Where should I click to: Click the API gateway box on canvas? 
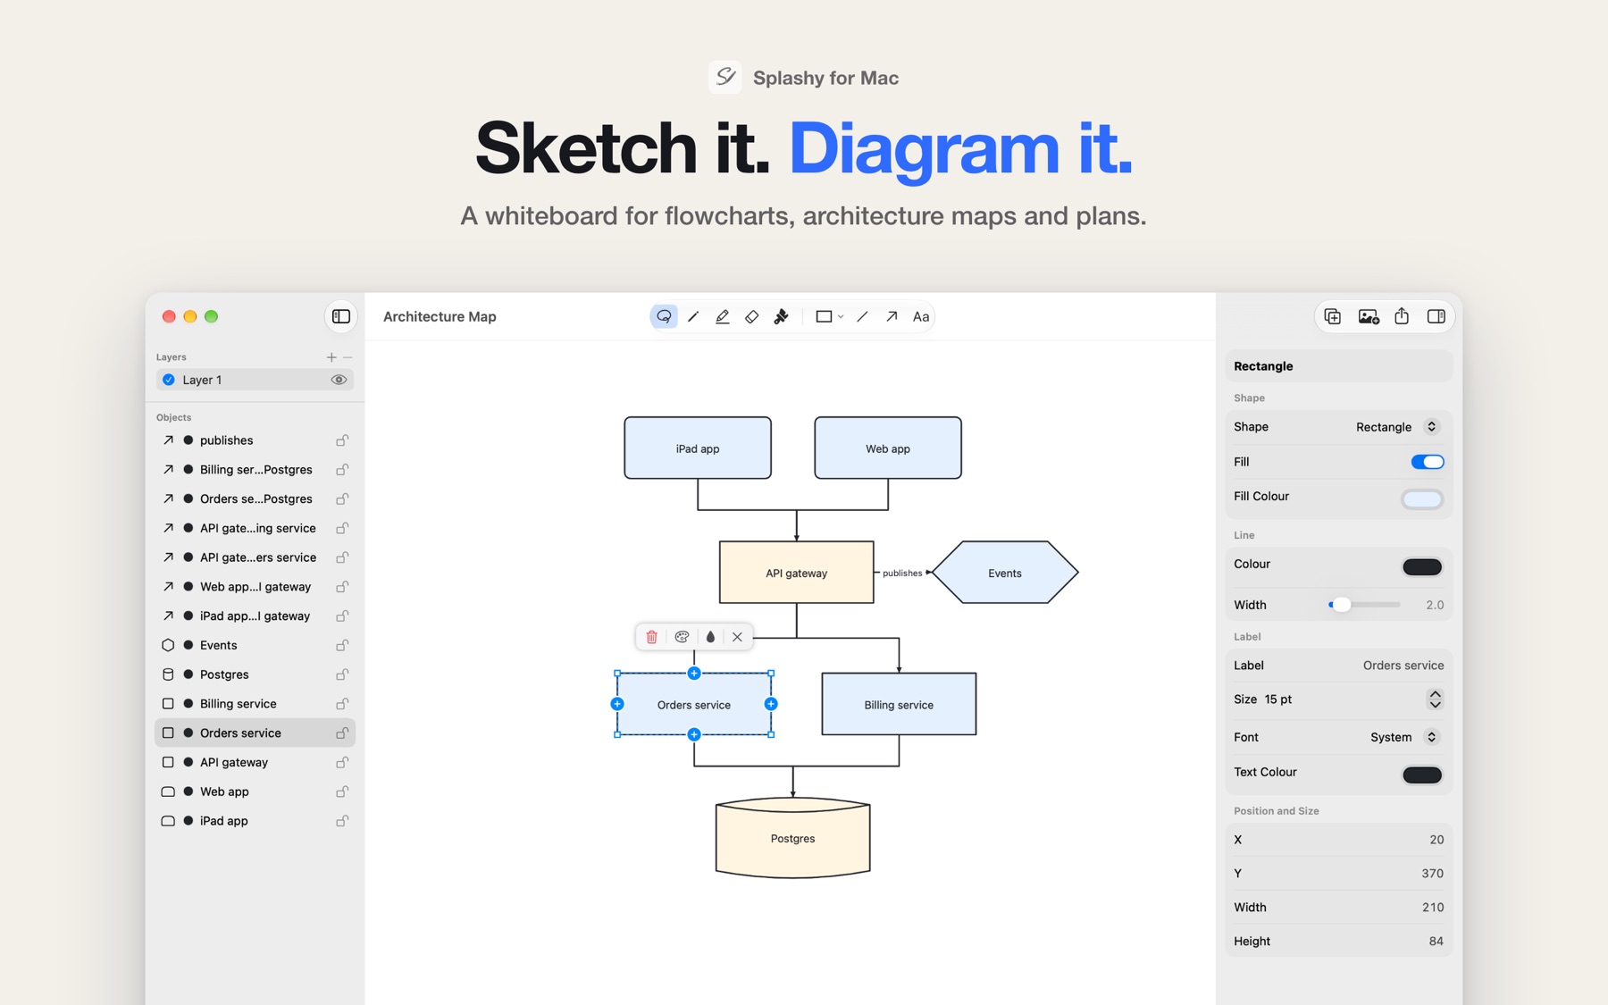796,573
